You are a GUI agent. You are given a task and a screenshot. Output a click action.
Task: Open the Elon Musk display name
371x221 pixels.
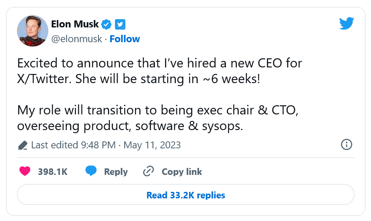point(74,24)
